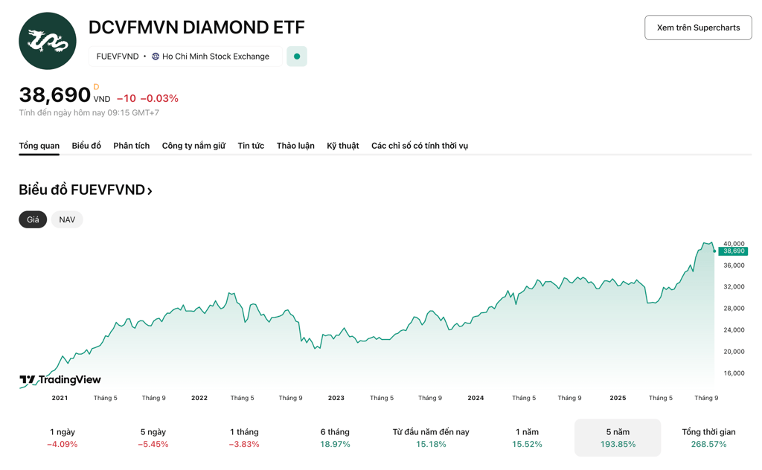Click the orange D delayed-data indicator
Viewport: 762px width, 470px height.
click(x=96, y=88)
